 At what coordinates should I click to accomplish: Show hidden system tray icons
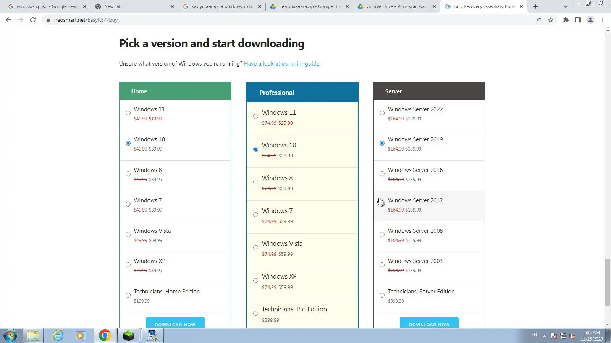(x=545, y=336)
